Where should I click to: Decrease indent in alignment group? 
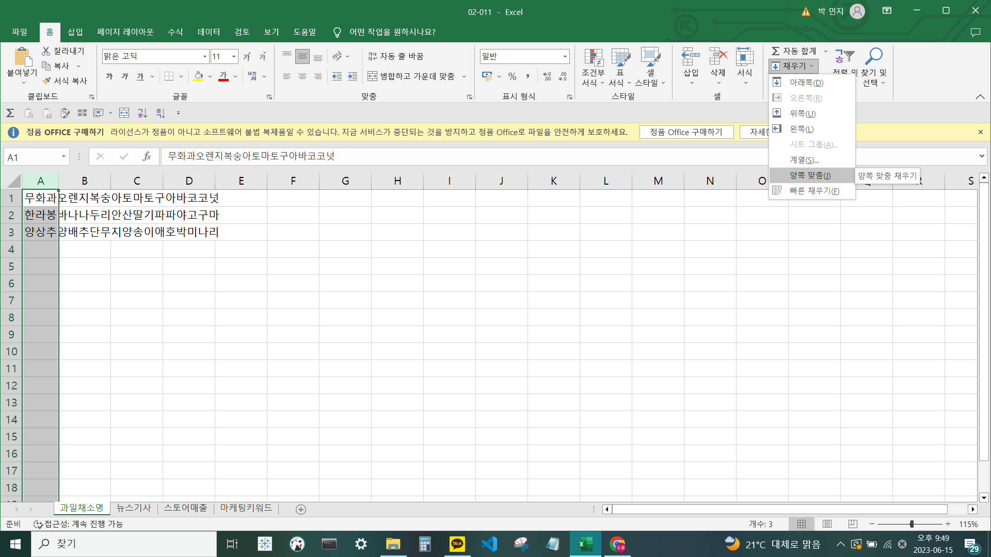coord(337,76)
